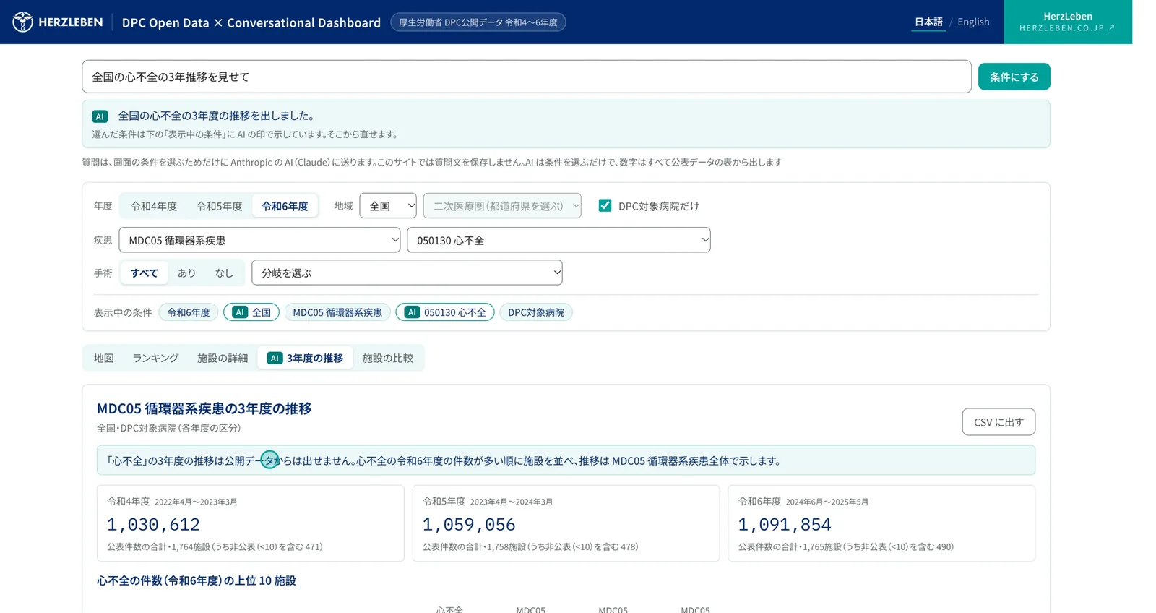Image resolution: width=1156 pixels, height=613 pixels.
Task: Switch to 地図 tab
Action: pyautogui.click(x=103, y=358)
